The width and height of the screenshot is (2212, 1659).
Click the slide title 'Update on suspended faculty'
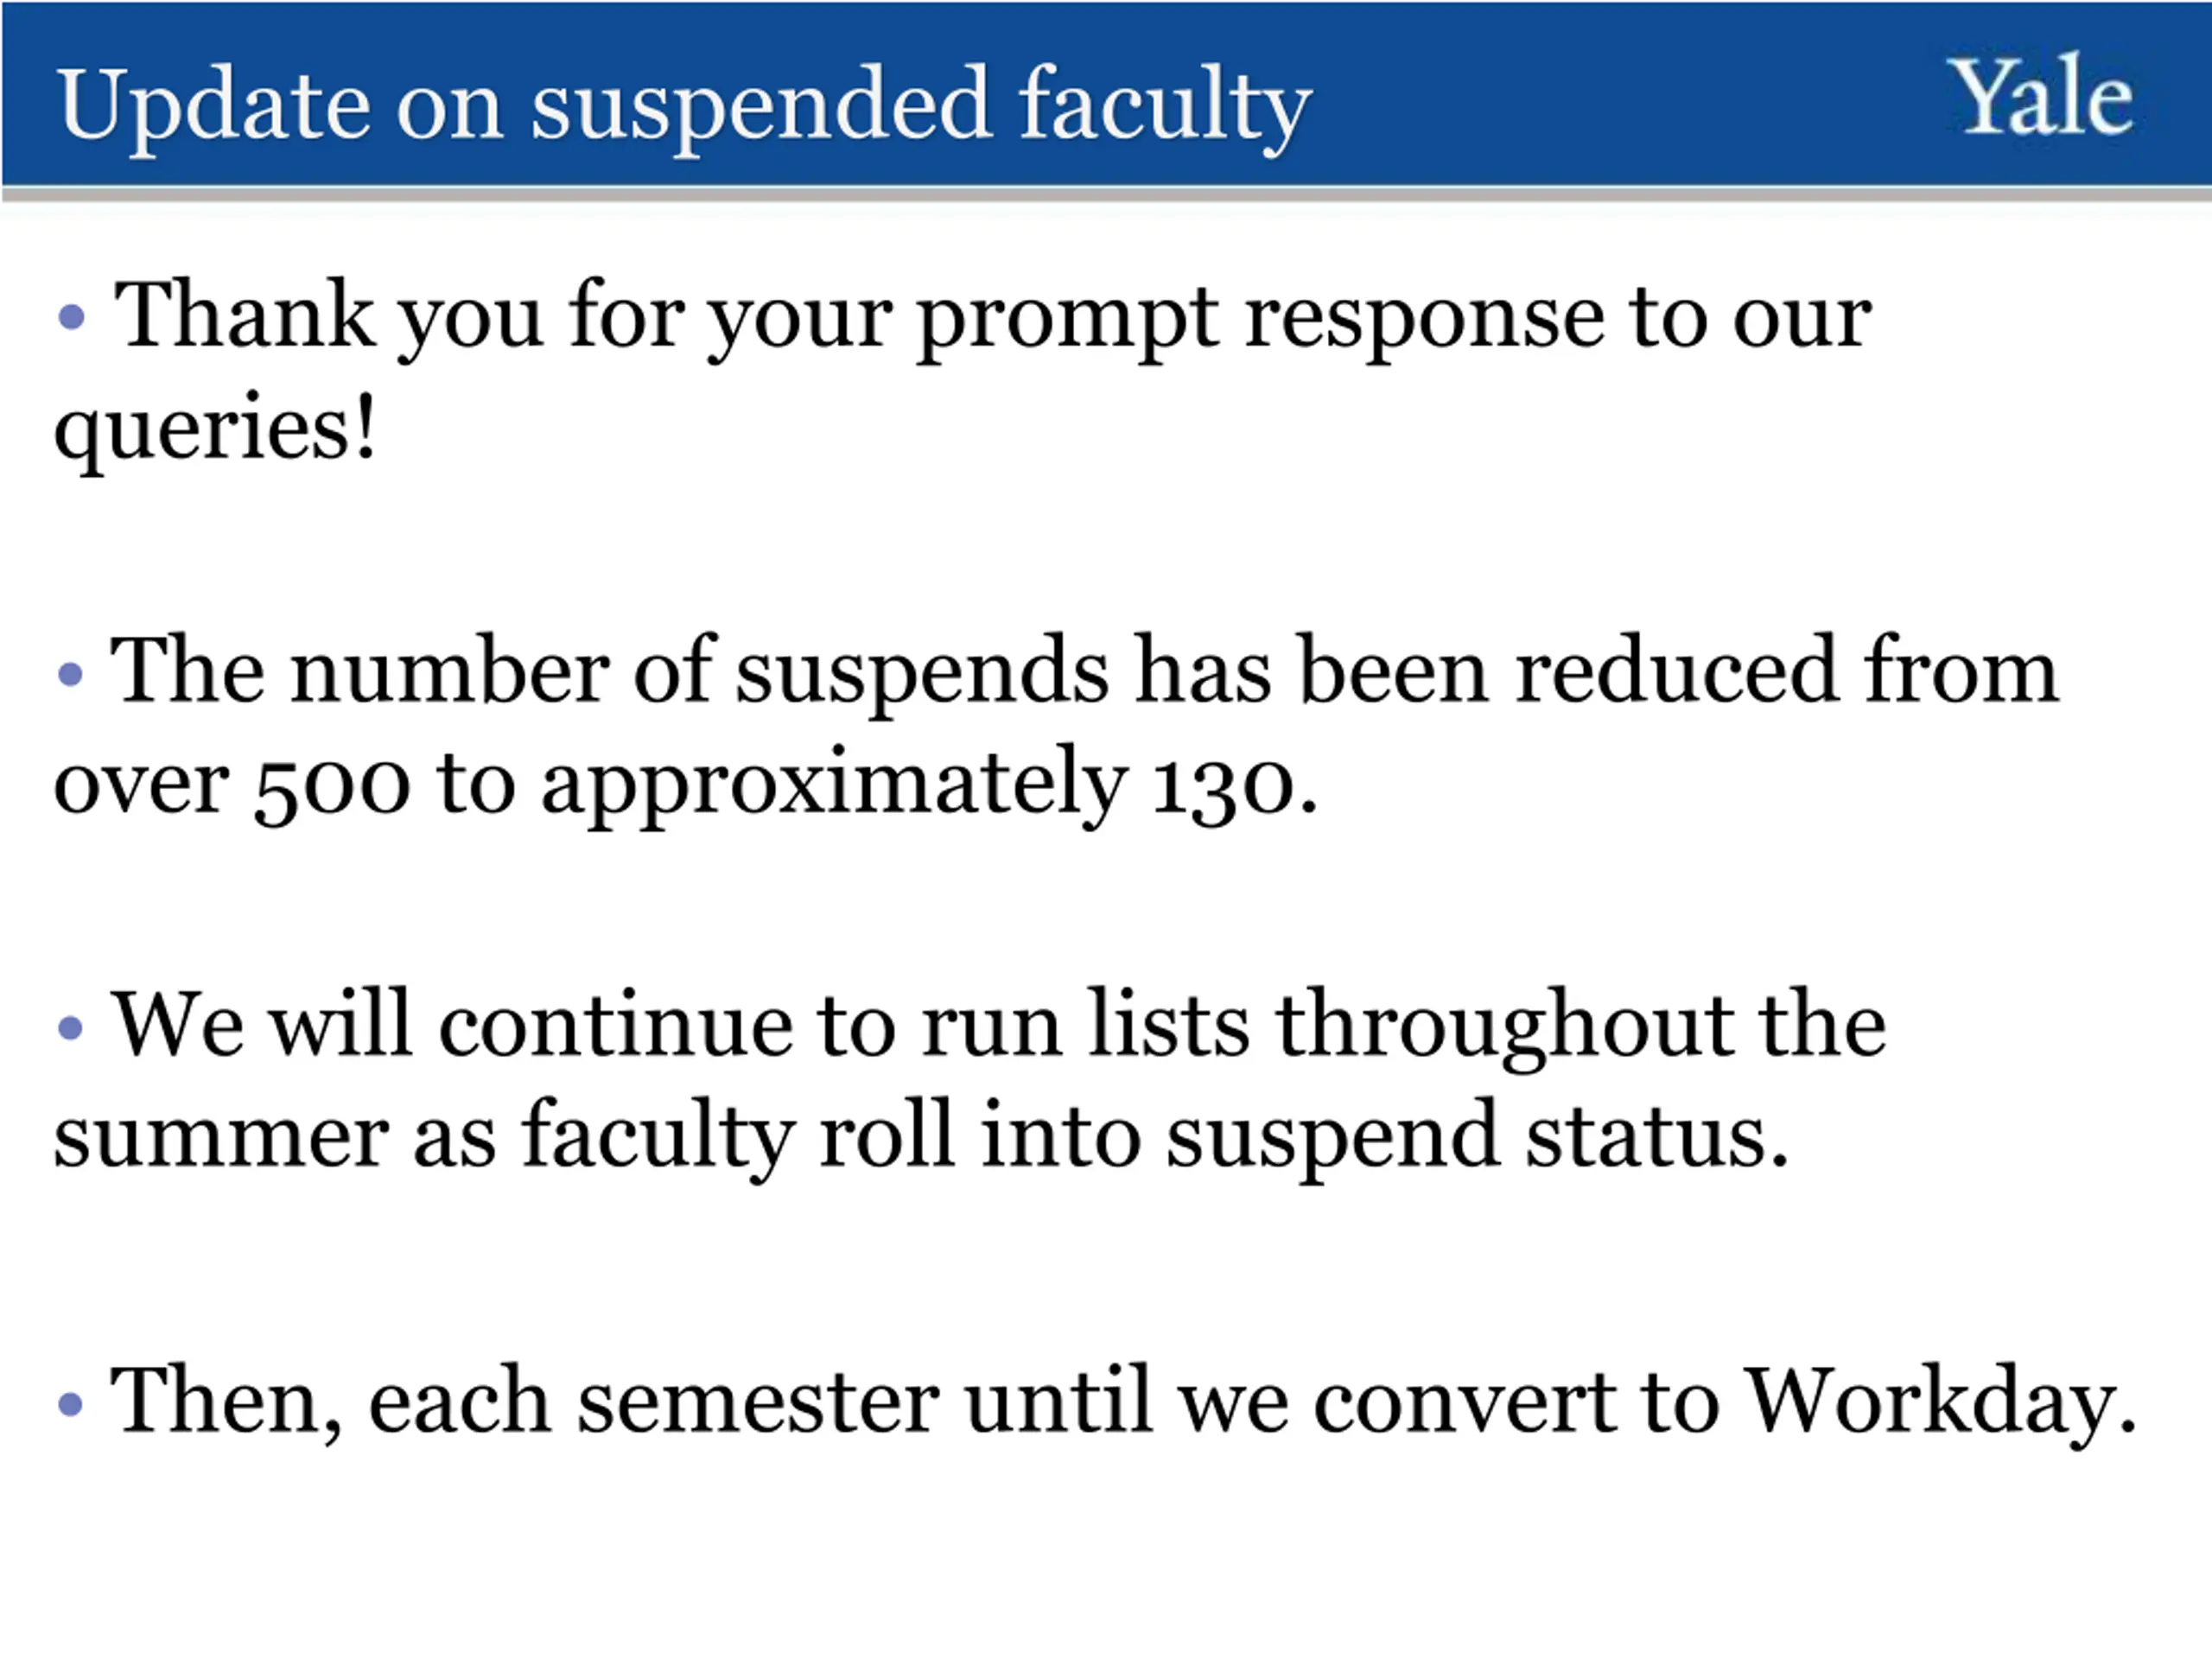click(x=684, y=107)
